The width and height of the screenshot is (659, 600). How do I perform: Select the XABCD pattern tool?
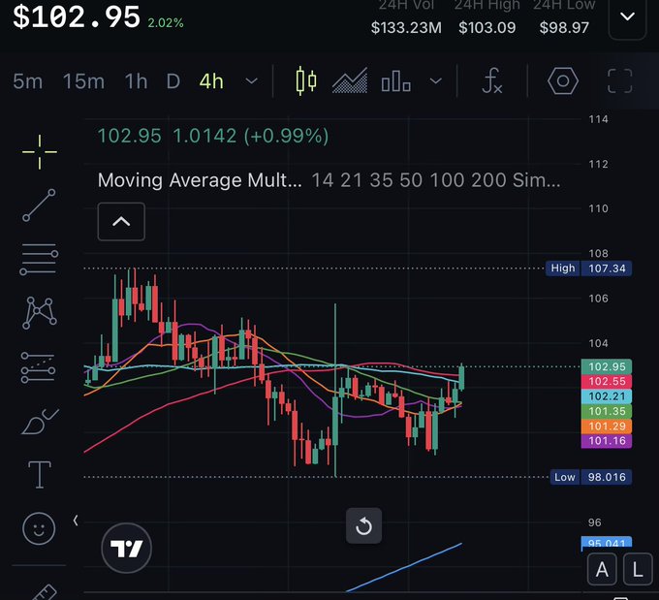coord(40,312)
